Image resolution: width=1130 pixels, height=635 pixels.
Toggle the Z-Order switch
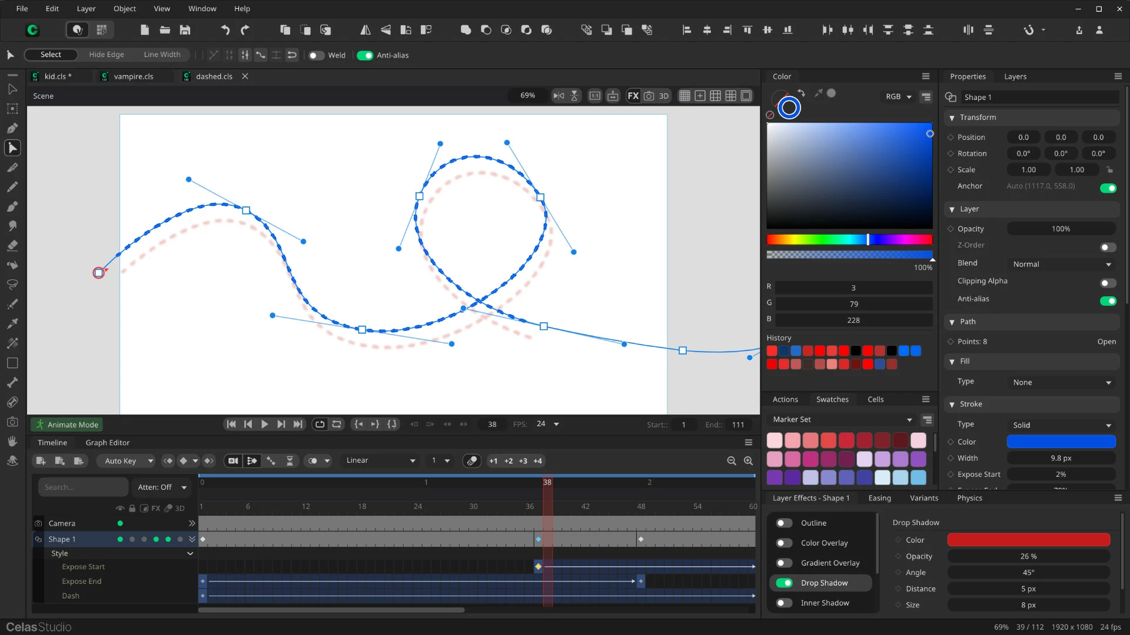pyautogui.click(x=1108, y=248)
